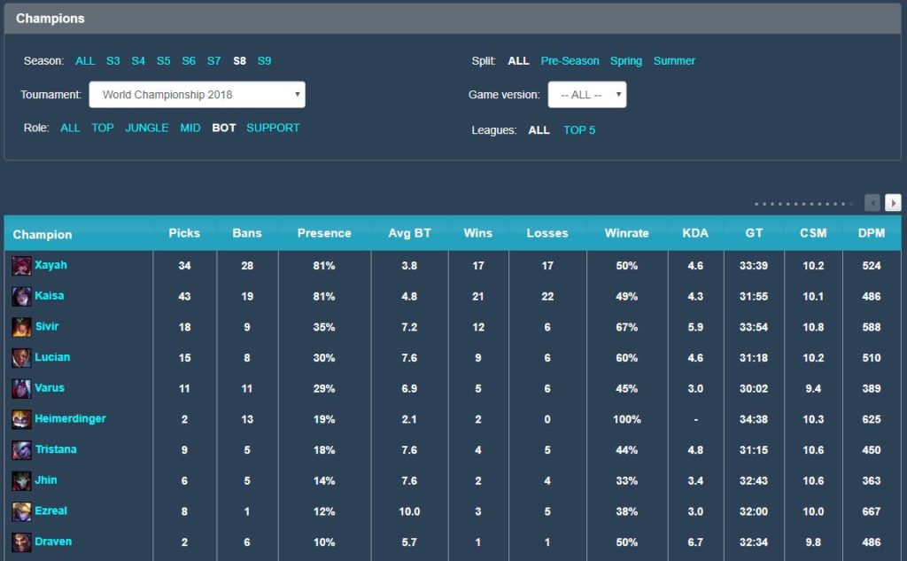907x561 pixels.
Task: Click the Xayah champion portrait icon
Action: click(21, 266)
